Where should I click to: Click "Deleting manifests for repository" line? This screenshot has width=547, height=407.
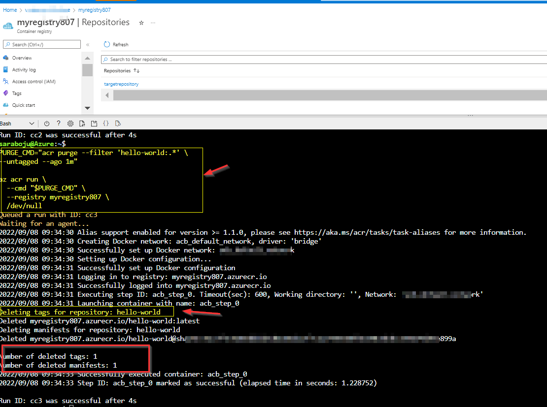[x=90, y=330]
